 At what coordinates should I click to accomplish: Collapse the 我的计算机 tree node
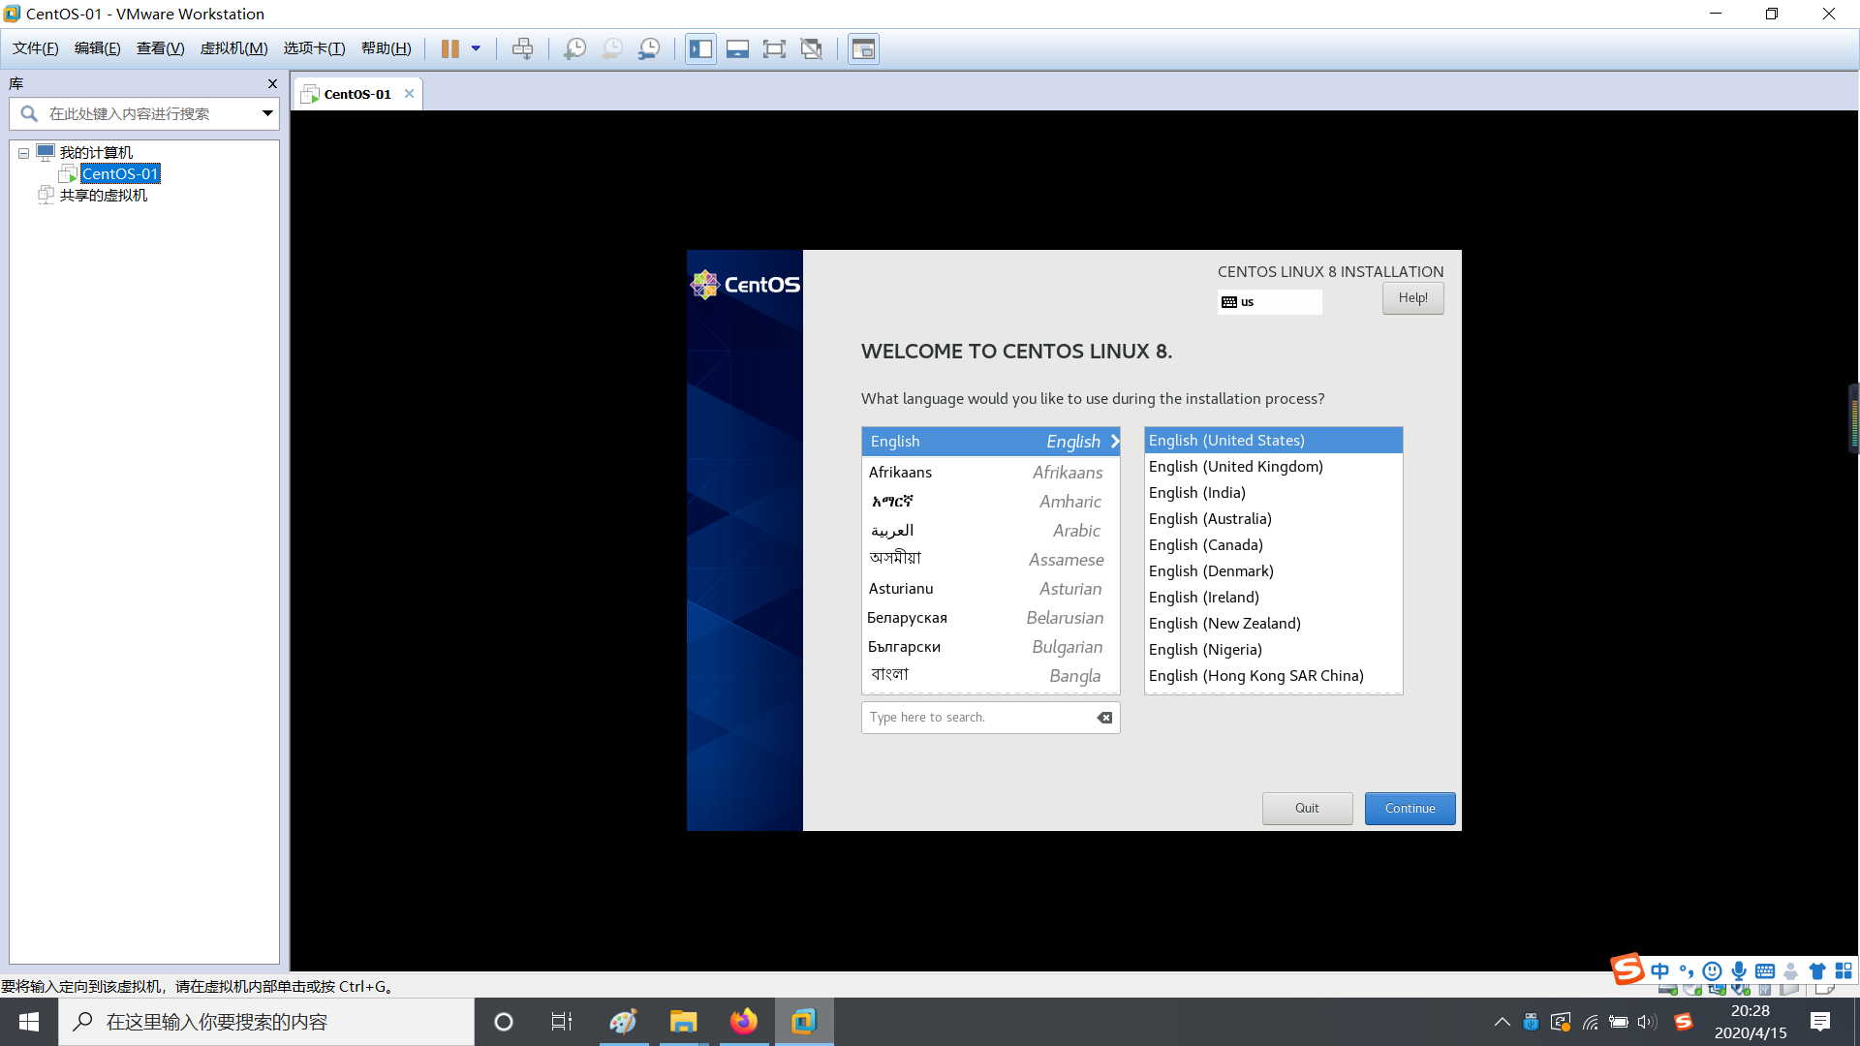coord(23,153)
